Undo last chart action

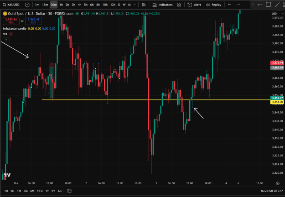(x=230, y=5)
